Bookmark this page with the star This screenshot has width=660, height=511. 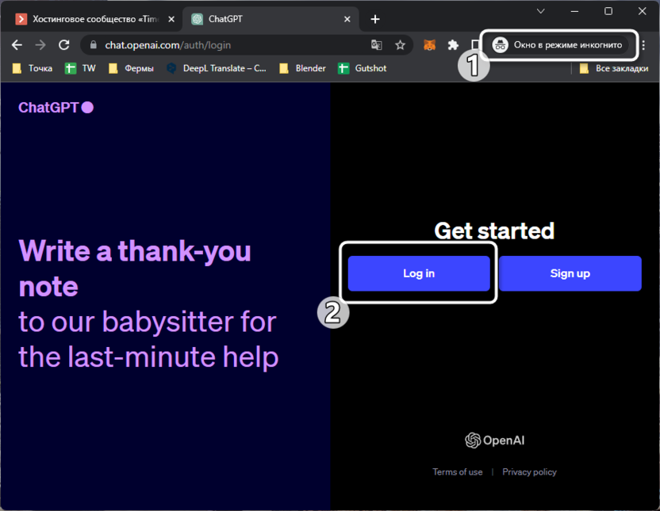coord(400,45)
